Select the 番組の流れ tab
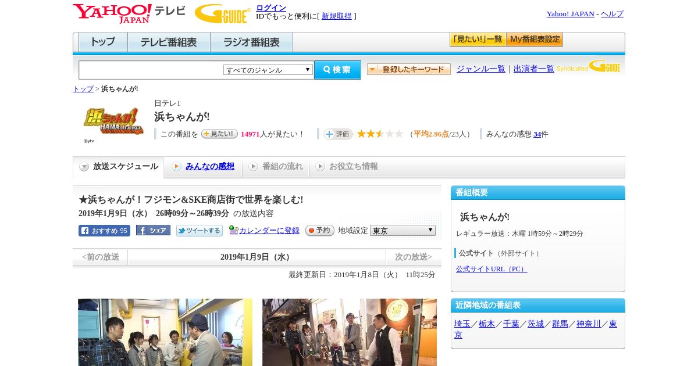Viewport: 698px width, 366px height. (276, 167)
